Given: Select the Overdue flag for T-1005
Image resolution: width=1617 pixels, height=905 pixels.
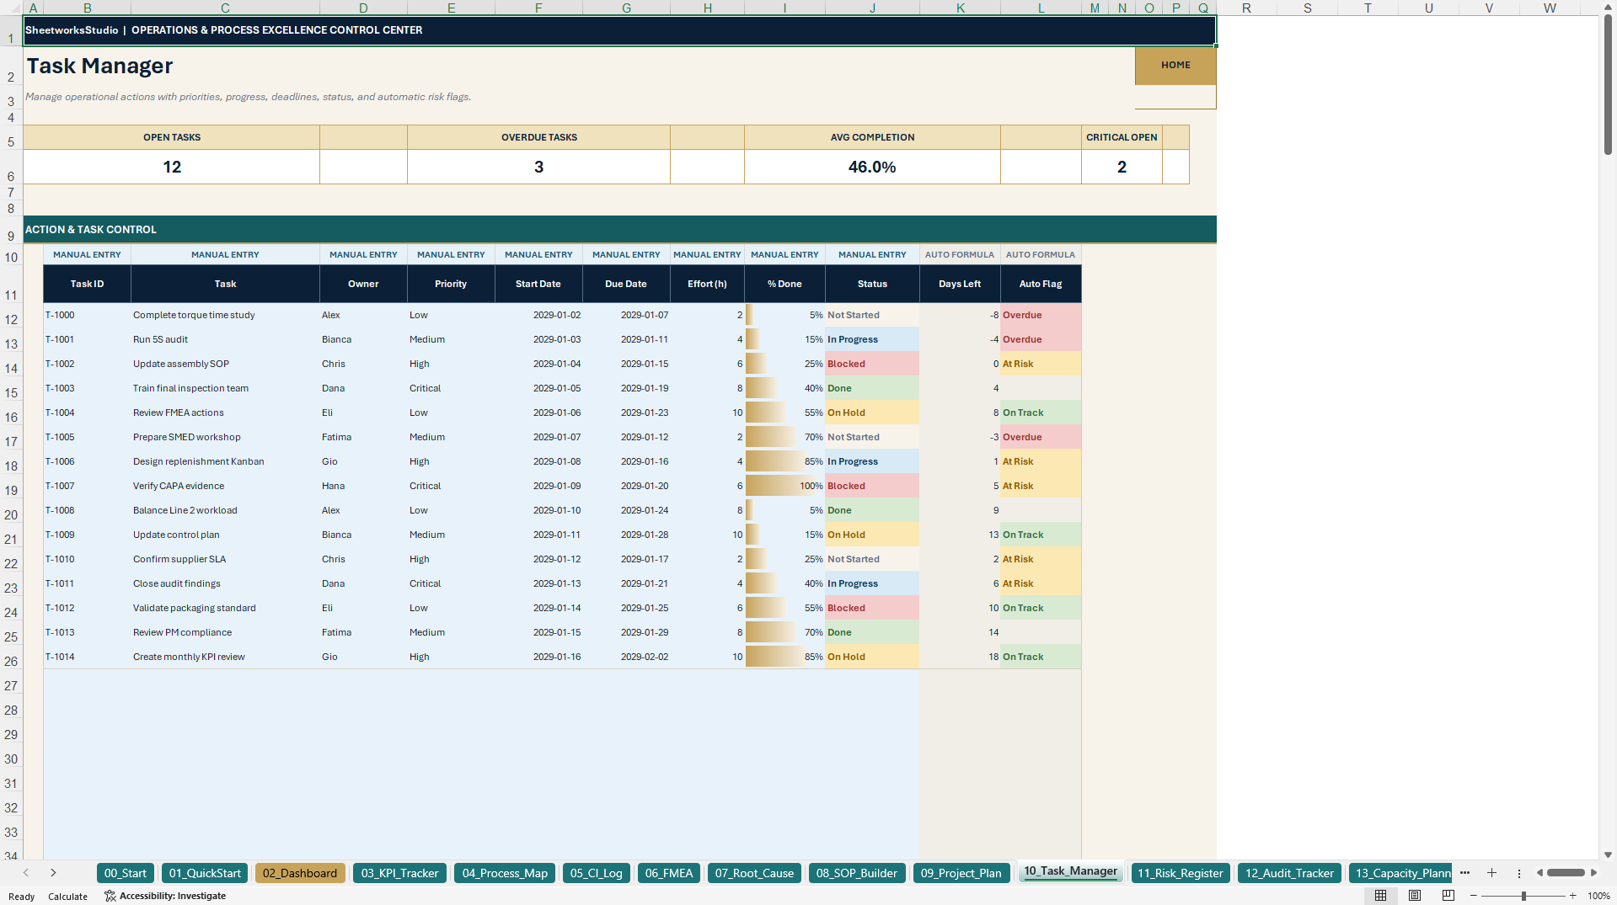Looking at the screenshot, I should pyautogui.click(x=1041, y=438).
